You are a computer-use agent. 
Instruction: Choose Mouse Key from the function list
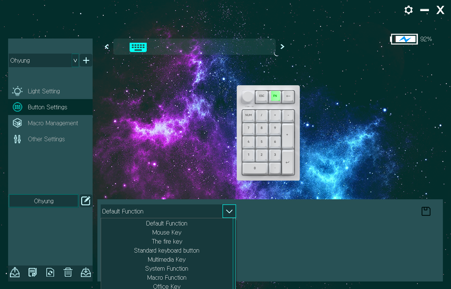click(x=167, y=232)
